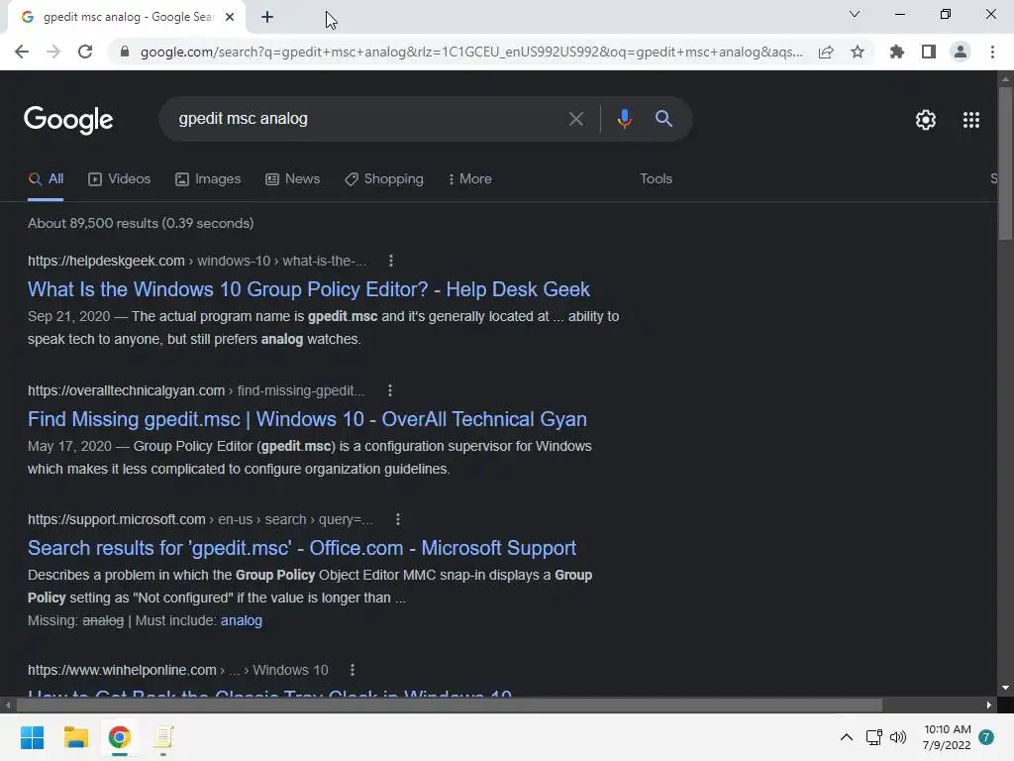Open a new browser tab
The height and width of the screenshot is (761, 1014).
[267, 18]
